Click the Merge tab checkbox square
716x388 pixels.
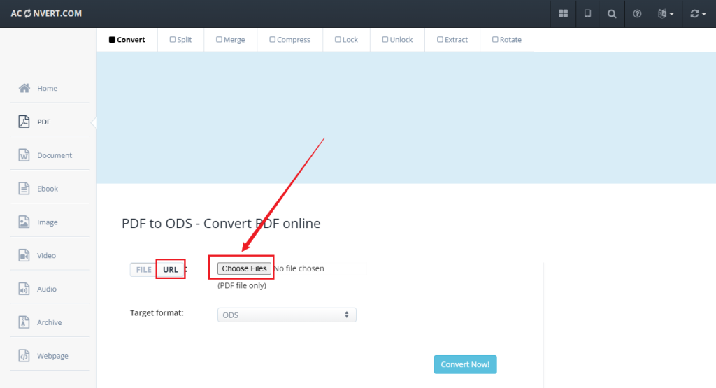point(219,40)
